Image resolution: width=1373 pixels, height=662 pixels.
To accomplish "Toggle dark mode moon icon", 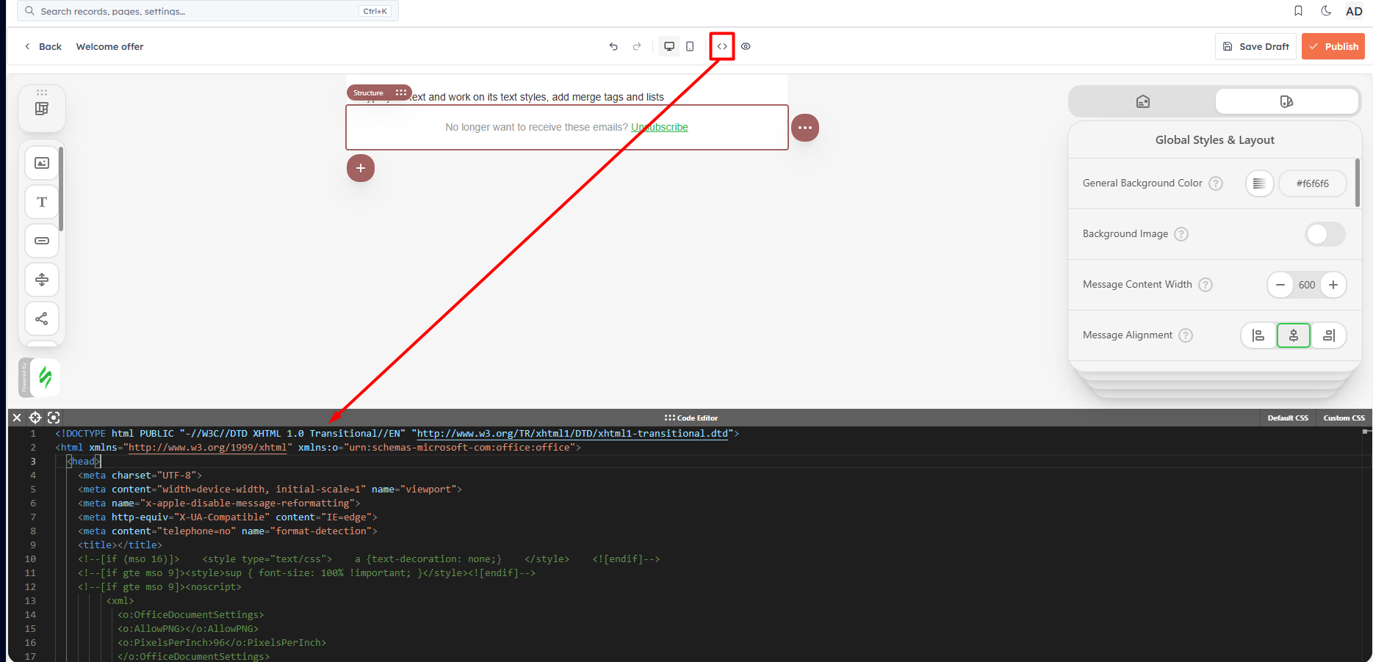I will 1326,11.
